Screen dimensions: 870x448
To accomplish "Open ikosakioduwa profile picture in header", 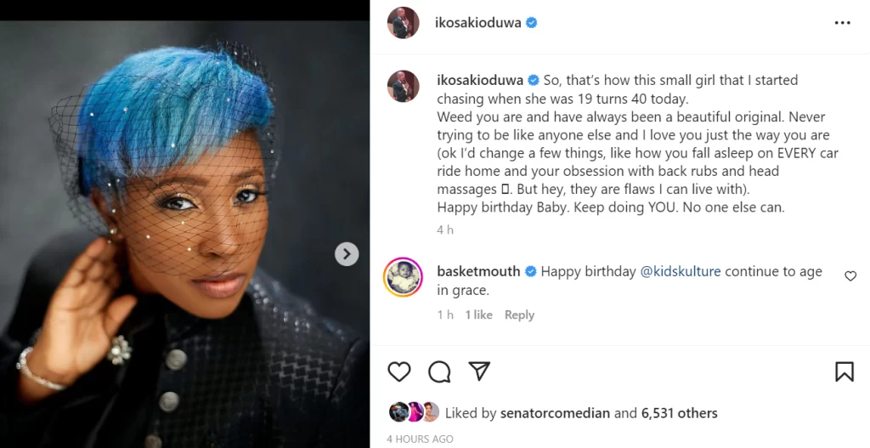I will click(x=404, y=23).
